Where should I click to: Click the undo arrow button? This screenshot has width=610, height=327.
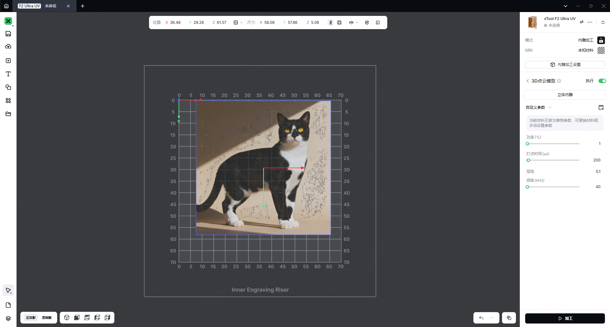coord(481,318)
